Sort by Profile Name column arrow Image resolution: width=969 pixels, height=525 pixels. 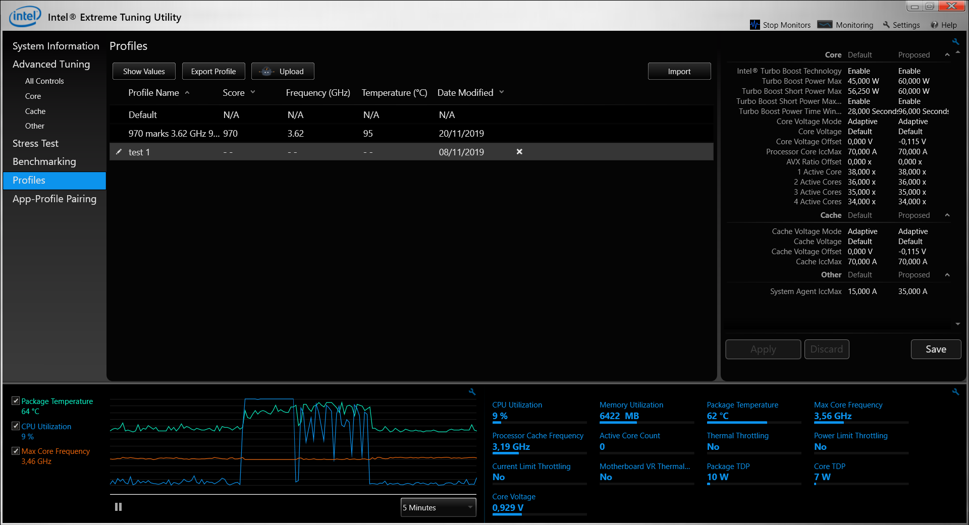point(187,92)
